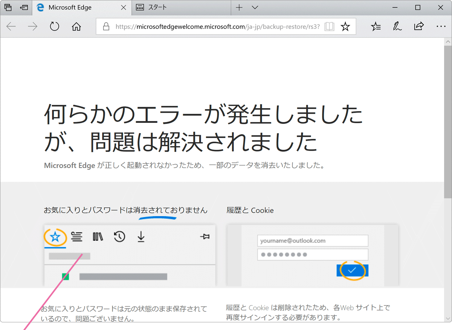Click the reading list icon in illustration
This screenshot has height=330, width=452.
(76, 237)
